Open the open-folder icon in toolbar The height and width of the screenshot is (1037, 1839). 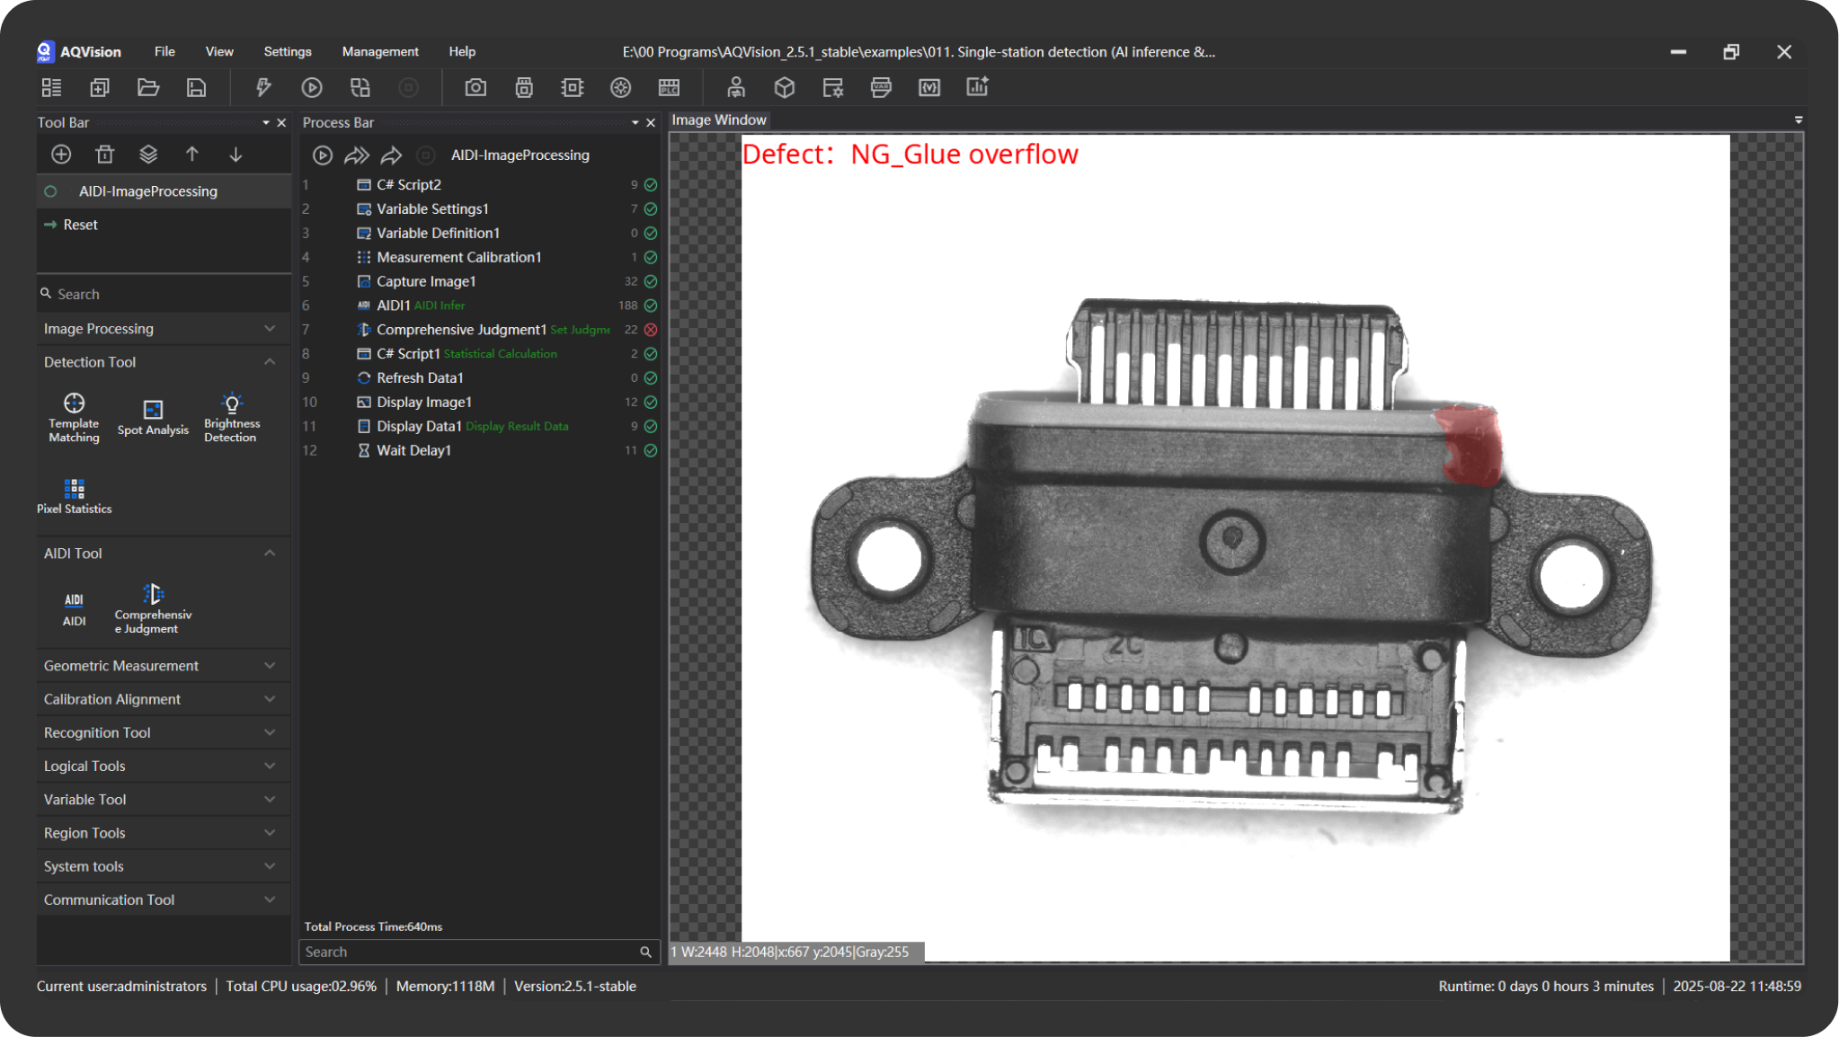(148, 87)
